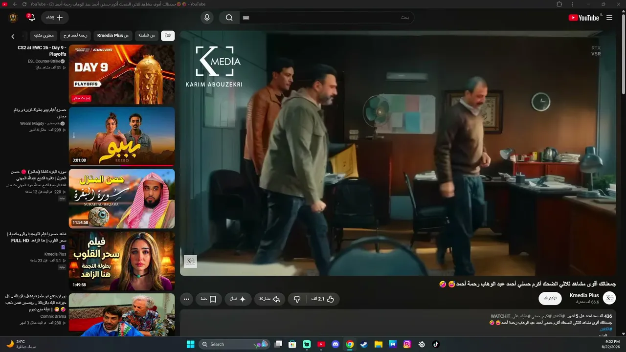Image resolution: width=626 pixels, height=352 pixels.
Task: Open the Kmedia Plus channel name link
Action: click(x=584, y=295)
